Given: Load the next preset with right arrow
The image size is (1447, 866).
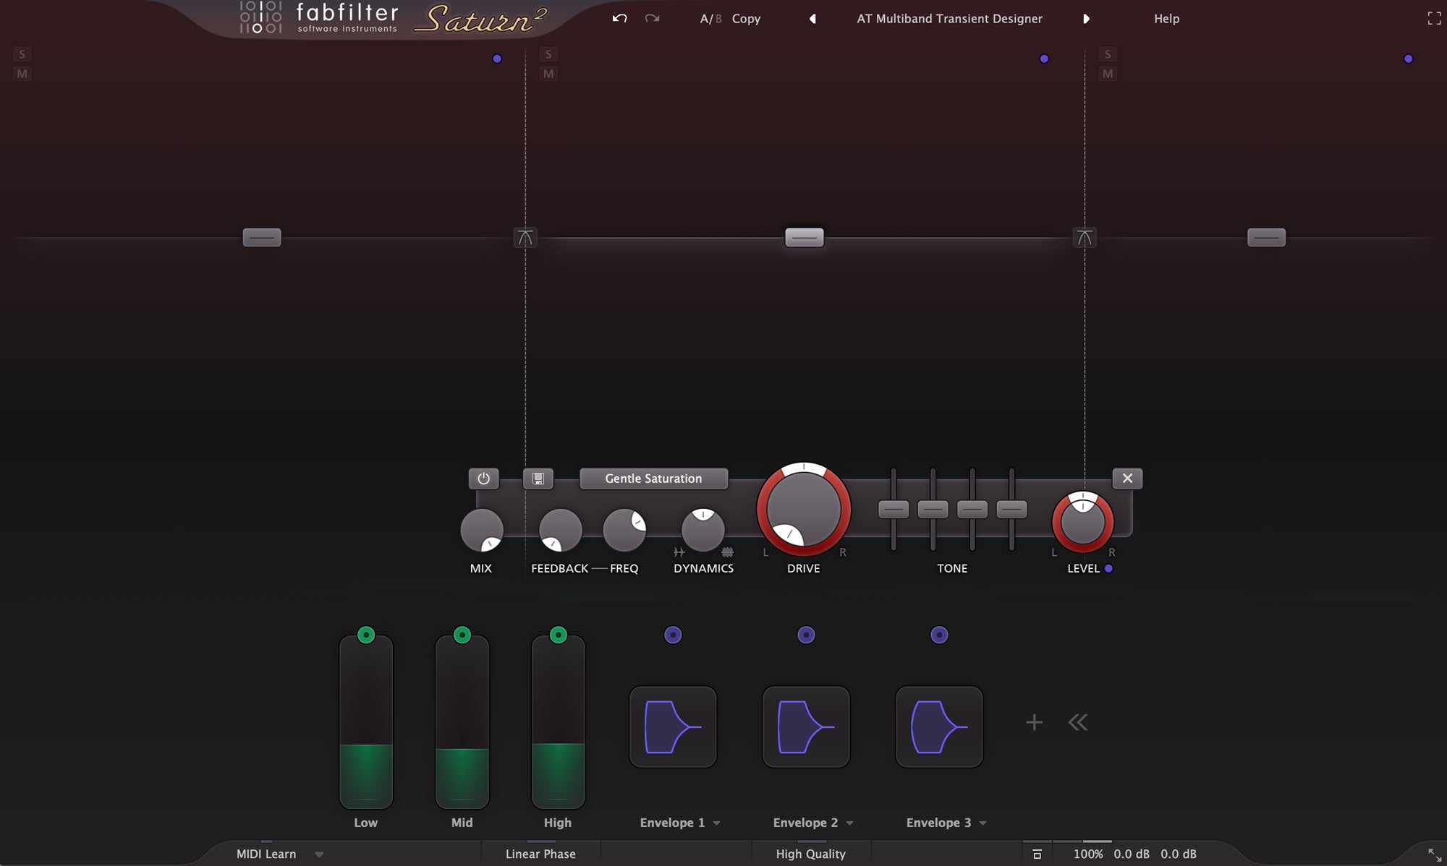Looking at the screenshot, I should (x=1086, y=19).
